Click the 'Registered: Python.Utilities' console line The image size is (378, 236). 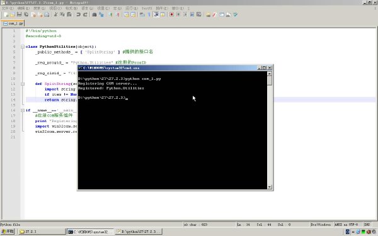[x=111, y=88]
